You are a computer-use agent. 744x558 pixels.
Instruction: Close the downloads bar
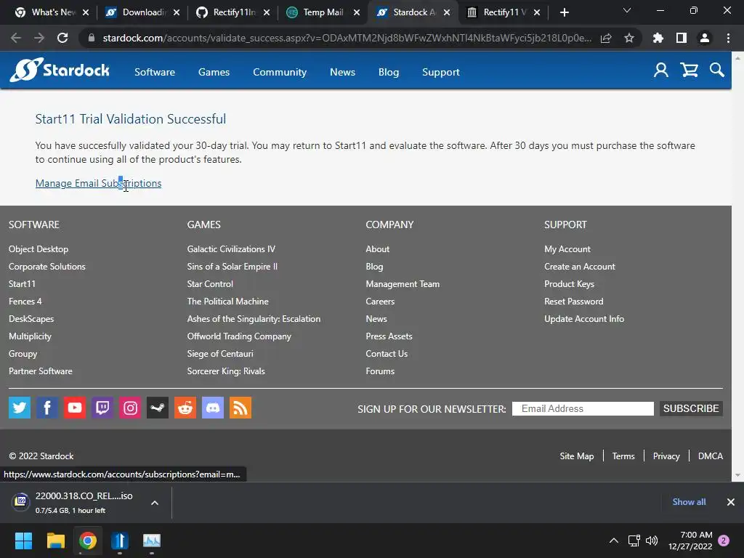(731, 502)
